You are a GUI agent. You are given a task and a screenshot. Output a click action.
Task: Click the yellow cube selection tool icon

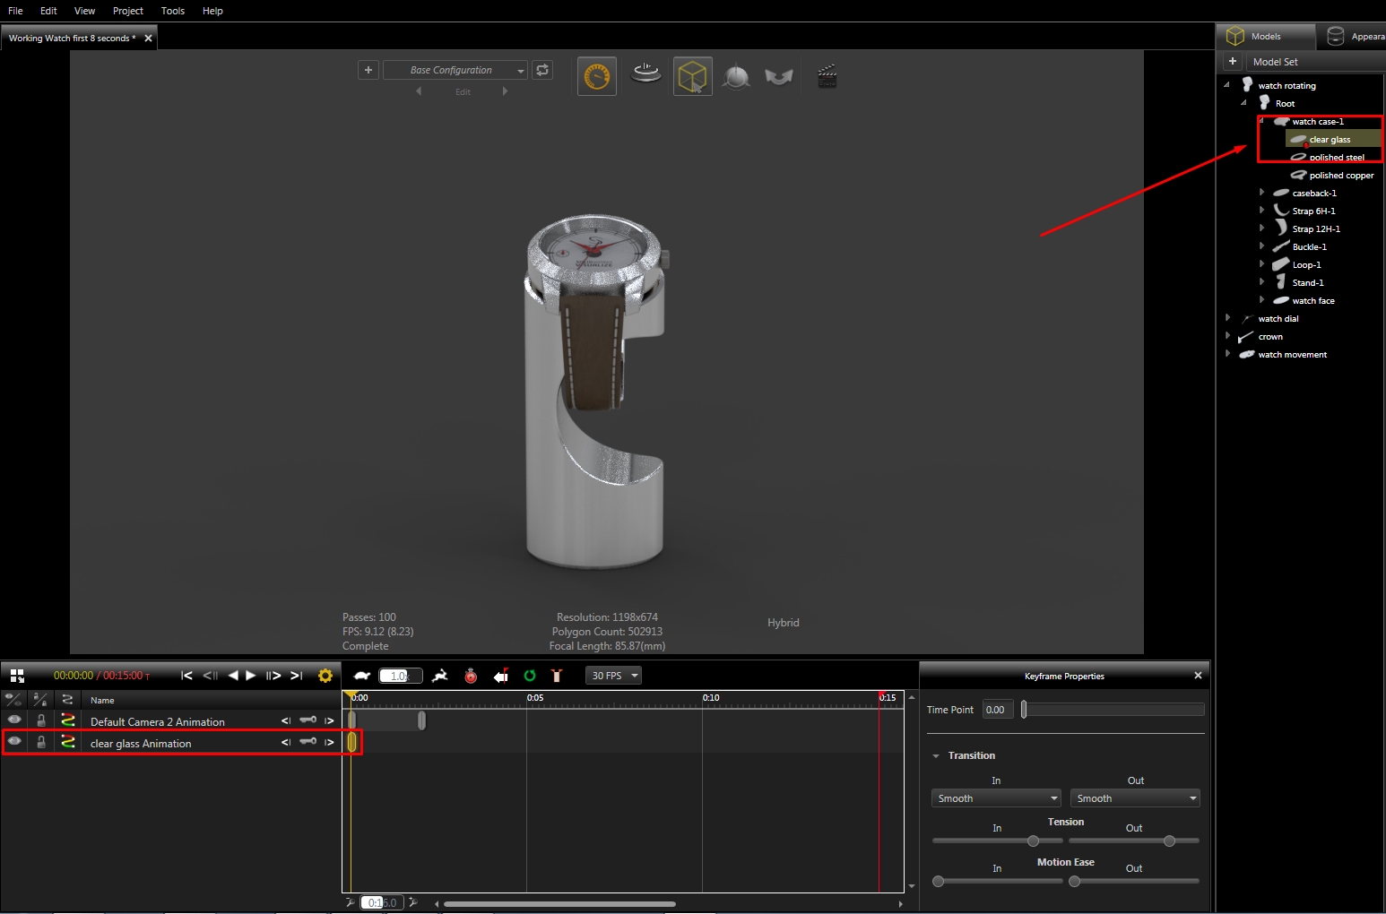[x=692, y=76]
